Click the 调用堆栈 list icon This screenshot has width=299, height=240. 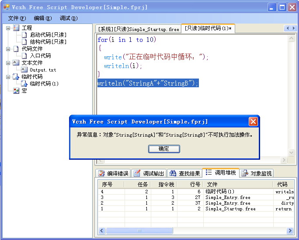point(209,172)
